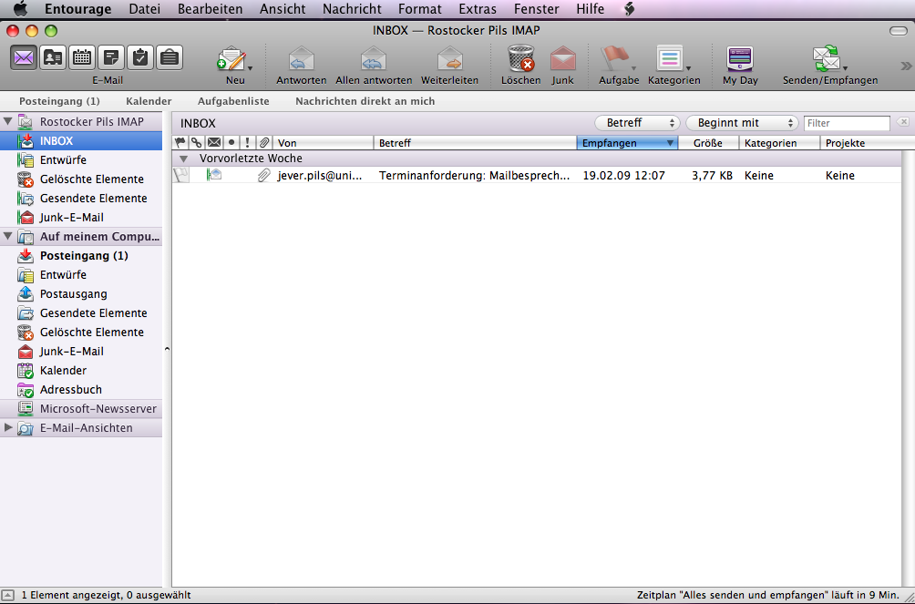Open Nachrichten direkt an mich
The height and width of the screenshot is (604, 915).
click(x=365, y=101)
